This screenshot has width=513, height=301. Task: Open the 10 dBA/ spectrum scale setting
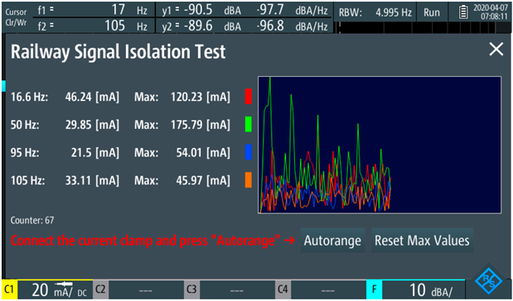coord(423,289)
